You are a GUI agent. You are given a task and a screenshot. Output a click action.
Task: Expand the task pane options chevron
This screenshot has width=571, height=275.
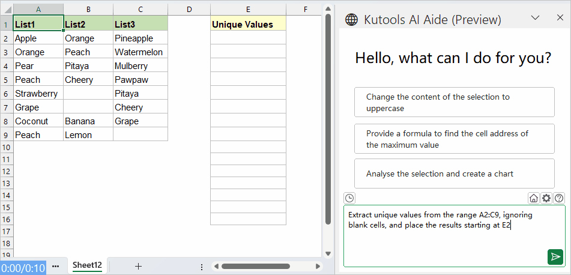tap(536, 18)
